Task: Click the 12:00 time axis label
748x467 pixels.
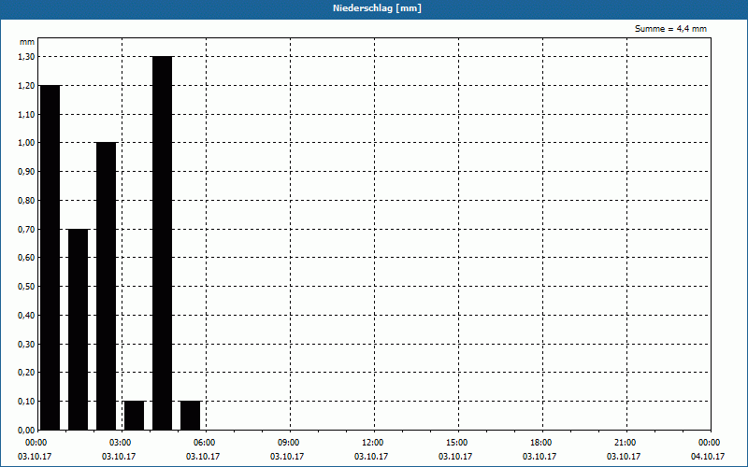Action: (x=372, y=443)
